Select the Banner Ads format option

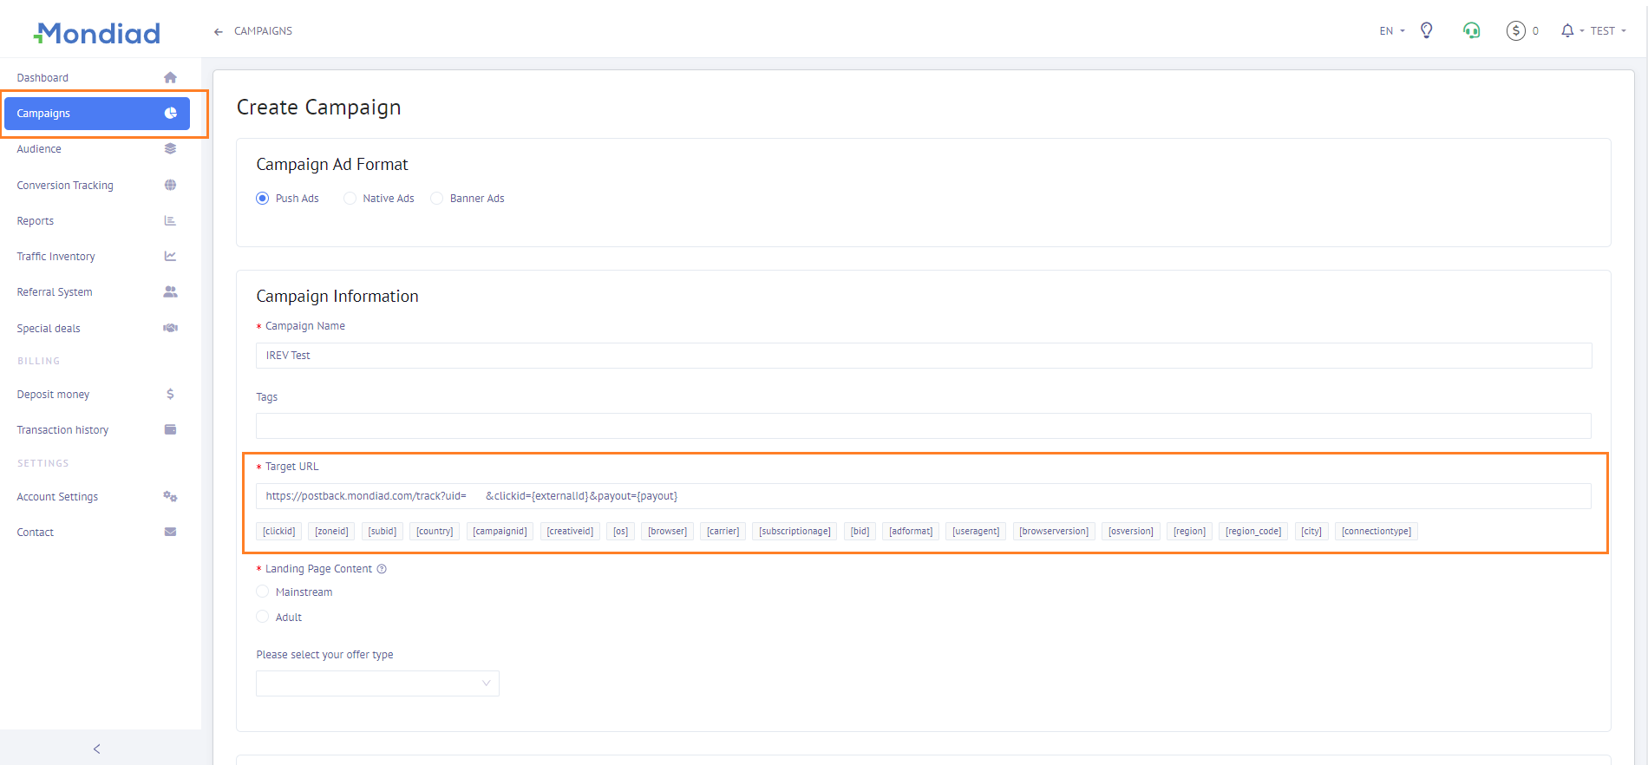coord(437,199)
